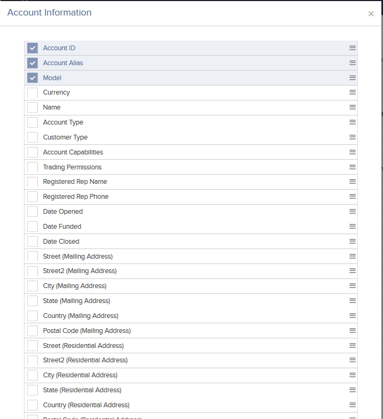This screenshot has width=383, height=419.
Task: Tick the Date Funded checkbox
Action: [x=33, y=227]
